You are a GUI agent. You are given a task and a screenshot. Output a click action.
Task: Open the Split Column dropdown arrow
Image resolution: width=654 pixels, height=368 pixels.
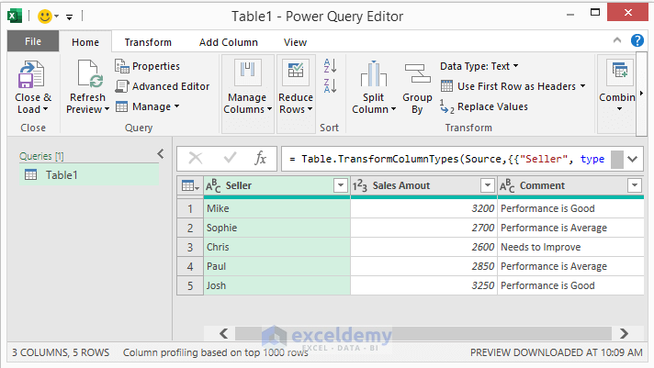393,109
